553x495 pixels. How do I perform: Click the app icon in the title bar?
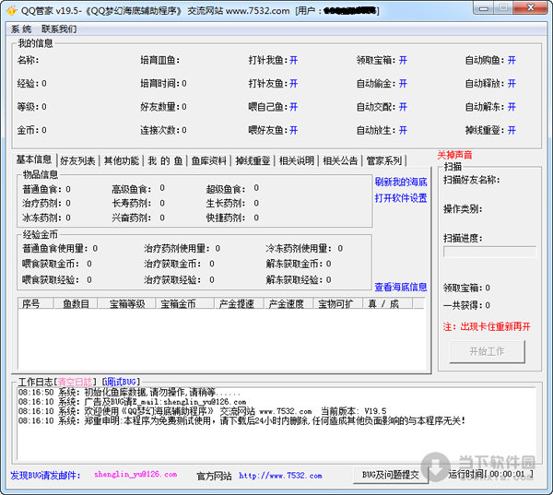pos(12,10)
